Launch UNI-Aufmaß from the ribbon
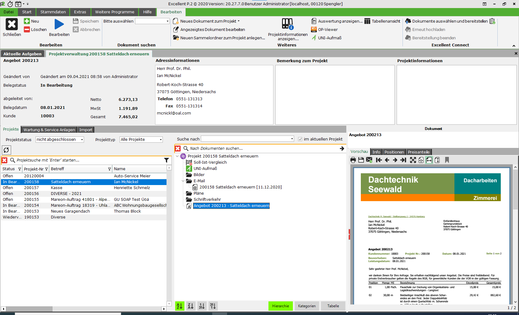Screen dimensions: 519x315 (x=326, y=38)
